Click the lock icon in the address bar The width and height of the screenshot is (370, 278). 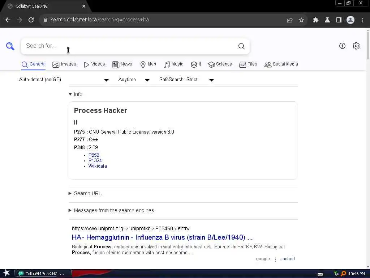coord(46,20)
